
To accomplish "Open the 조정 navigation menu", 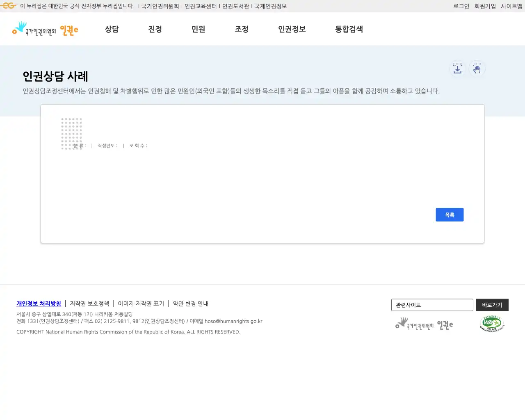I will 242,29.
